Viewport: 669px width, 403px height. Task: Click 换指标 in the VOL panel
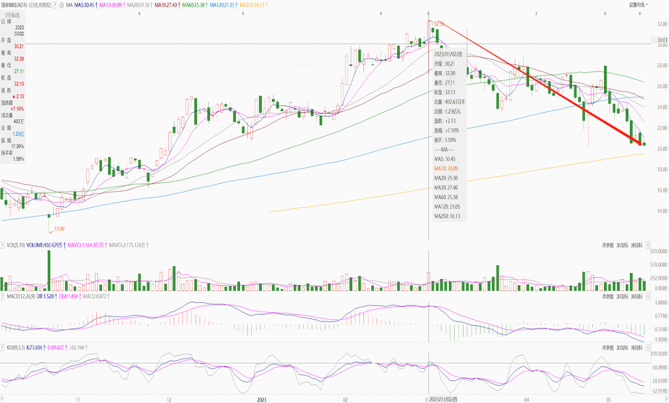pyautogui.click(x=637, y=246)
